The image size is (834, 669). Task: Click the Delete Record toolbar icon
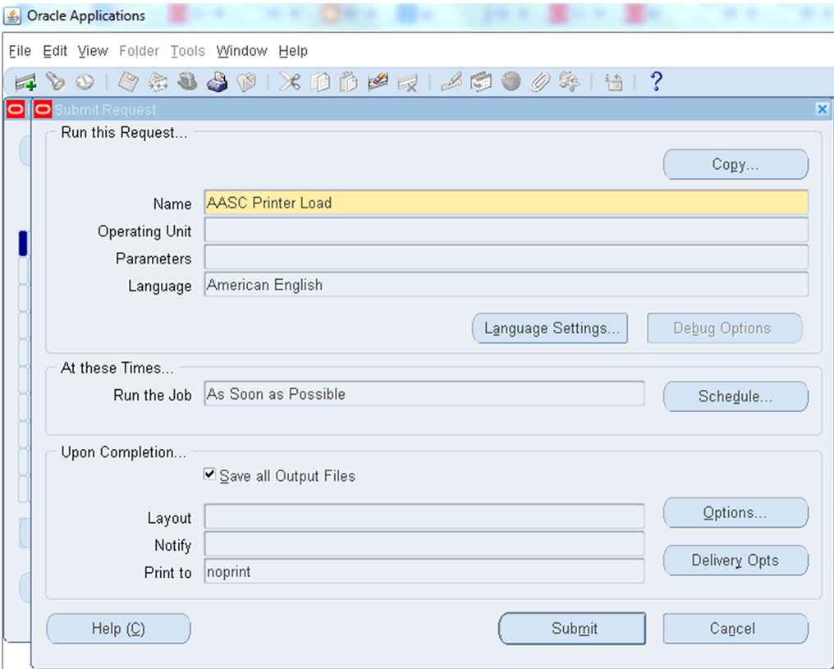(408, 82)
